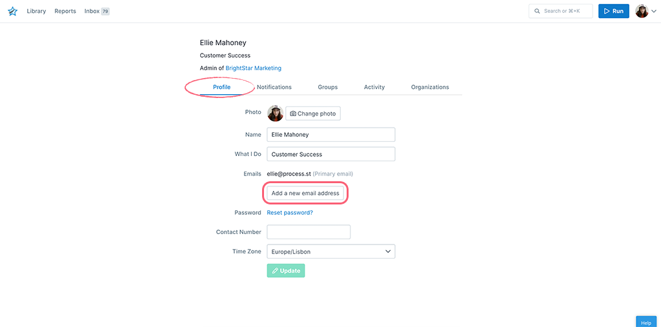Open Library in the top navigation
Viewport: 661px width, 327px height.
tap(36, 12)
